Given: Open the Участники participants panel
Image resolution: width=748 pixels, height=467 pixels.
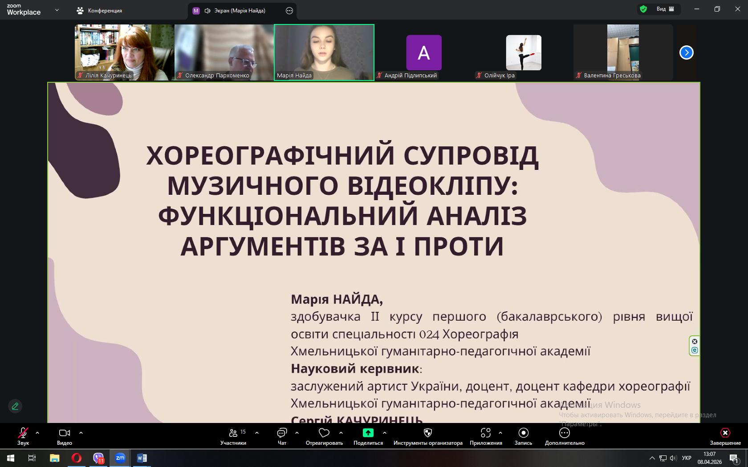Looking at the screenshot, I should pyautogui.click(x=233, y=436).
